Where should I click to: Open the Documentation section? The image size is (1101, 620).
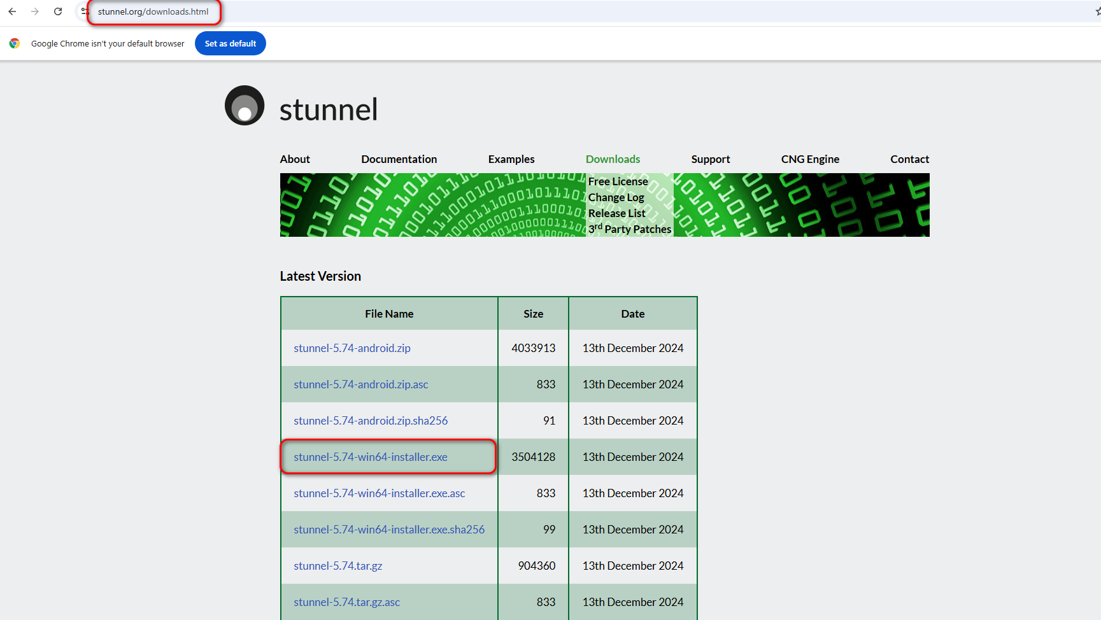[x=399, y=159]
